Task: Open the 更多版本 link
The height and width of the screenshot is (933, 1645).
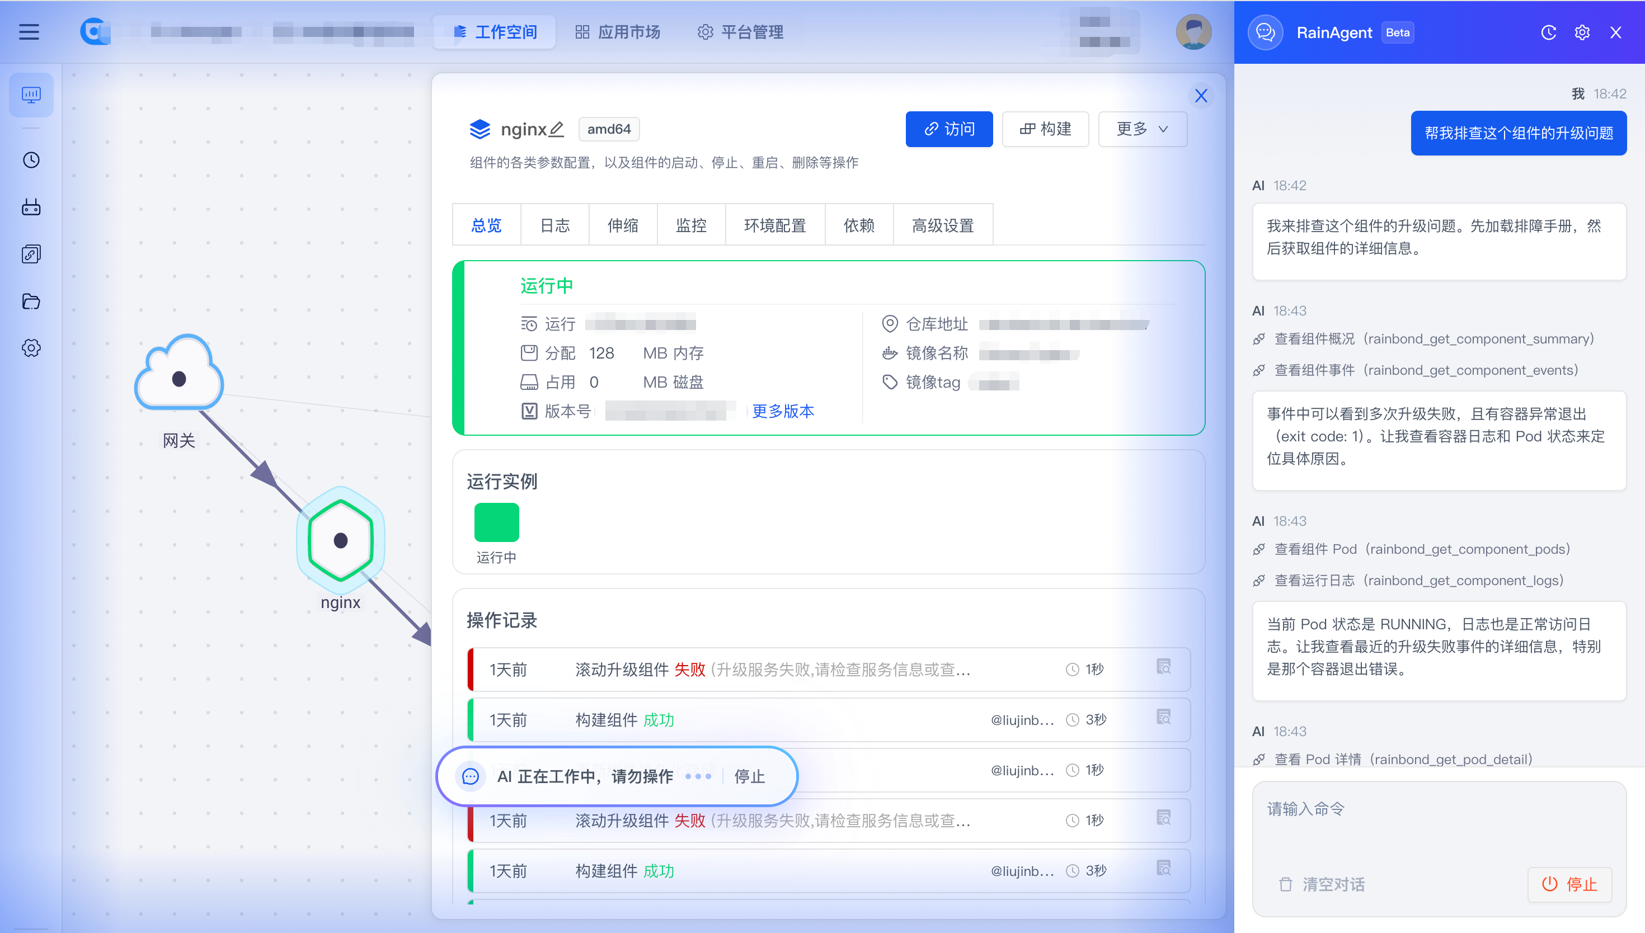Action: click(782, 411)
